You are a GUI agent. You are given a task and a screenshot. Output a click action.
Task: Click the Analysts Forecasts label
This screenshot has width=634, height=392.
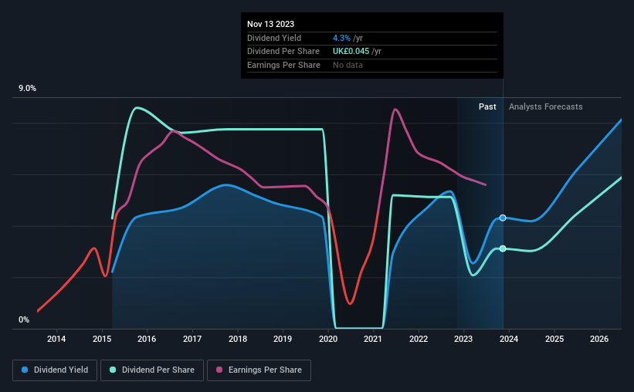coord(545,106)
